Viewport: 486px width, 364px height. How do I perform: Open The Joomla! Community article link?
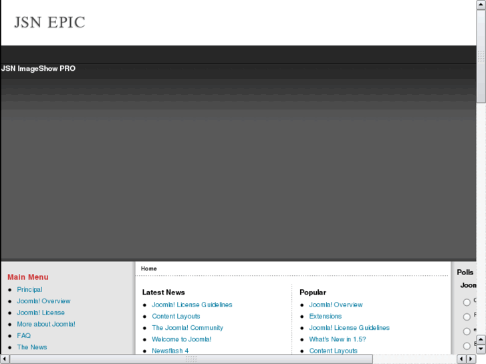(x=187, y=328)
